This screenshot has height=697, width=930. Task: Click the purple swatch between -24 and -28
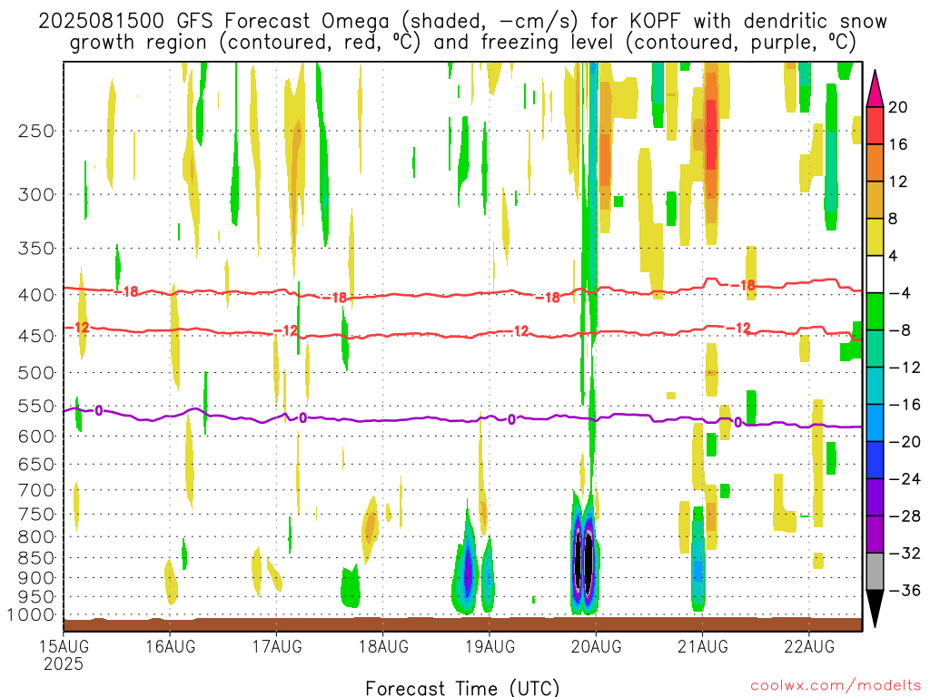pos(875,497)
